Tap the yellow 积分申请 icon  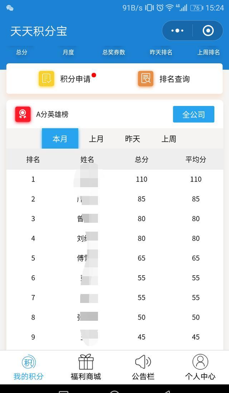coord(47,79)
